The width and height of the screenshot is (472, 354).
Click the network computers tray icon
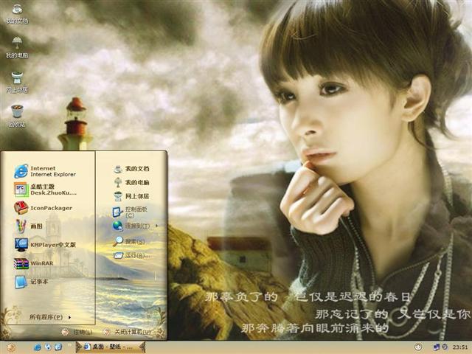pyautogui.click(x=436, y=347)
